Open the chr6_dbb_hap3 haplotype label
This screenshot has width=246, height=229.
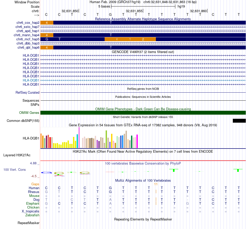coord(28,43)
